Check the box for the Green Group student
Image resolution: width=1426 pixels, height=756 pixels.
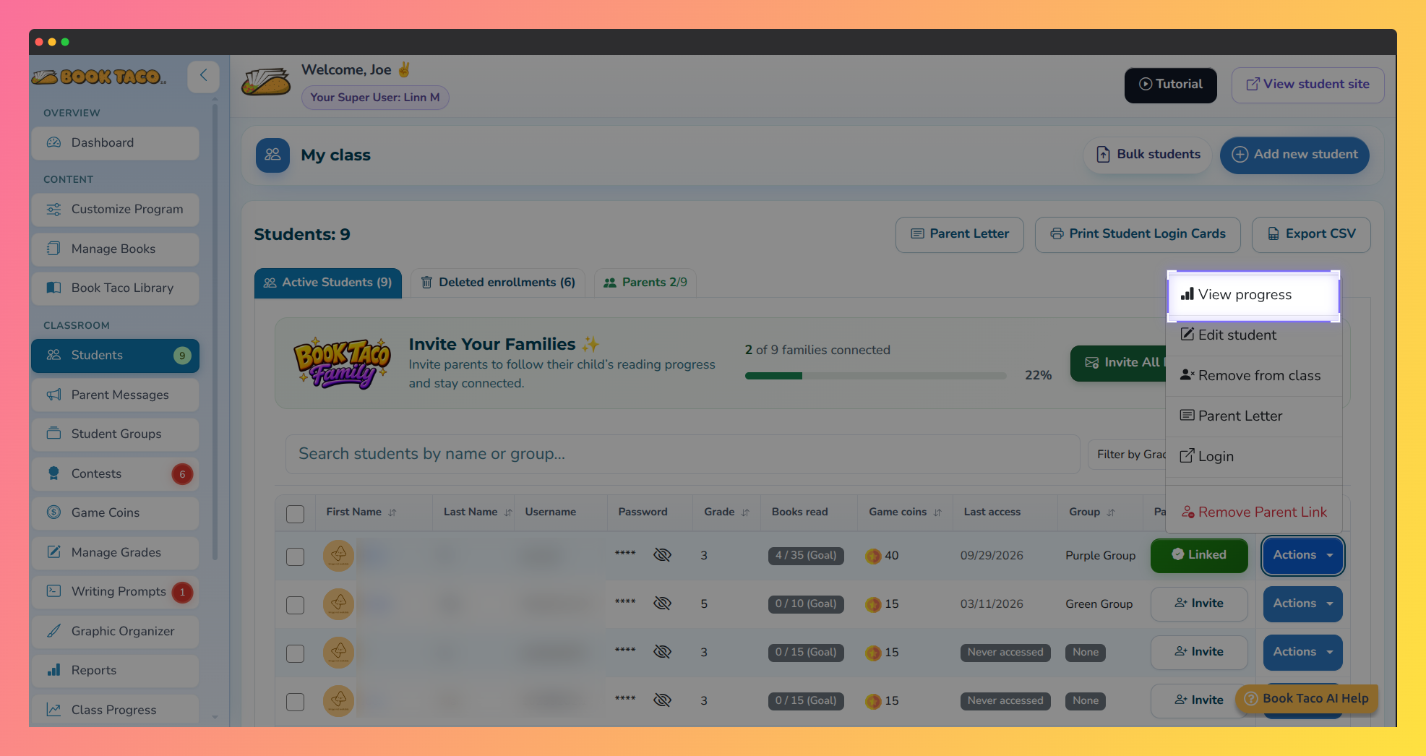tap(295, 605)
